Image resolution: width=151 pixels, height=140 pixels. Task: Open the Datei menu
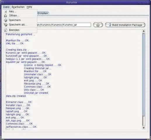pos(6,7)
